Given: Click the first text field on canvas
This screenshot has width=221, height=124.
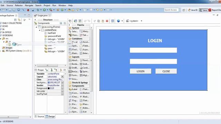Looking at the screenshot, I should pos(153,50).
